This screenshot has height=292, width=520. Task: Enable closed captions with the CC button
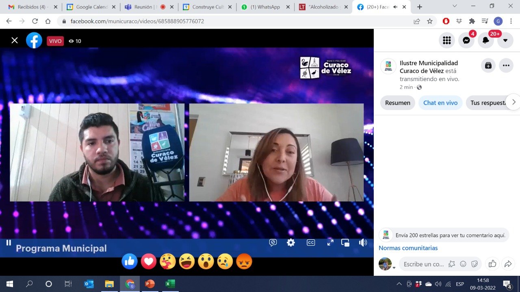pyautogui.click(x=310, y=242)
